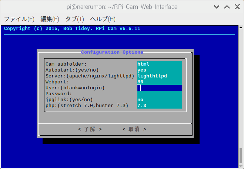Select the jpglink field showing no
This screenshot has width=244, height=169.
point(160,100)
